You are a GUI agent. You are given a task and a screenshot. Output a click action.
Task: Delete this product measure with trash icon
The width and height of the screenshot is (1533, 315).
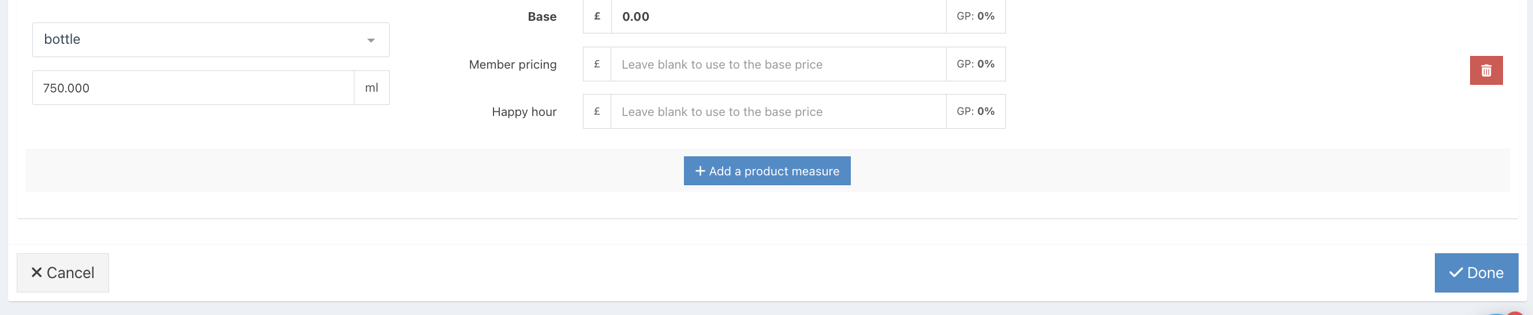point(1486,70)
